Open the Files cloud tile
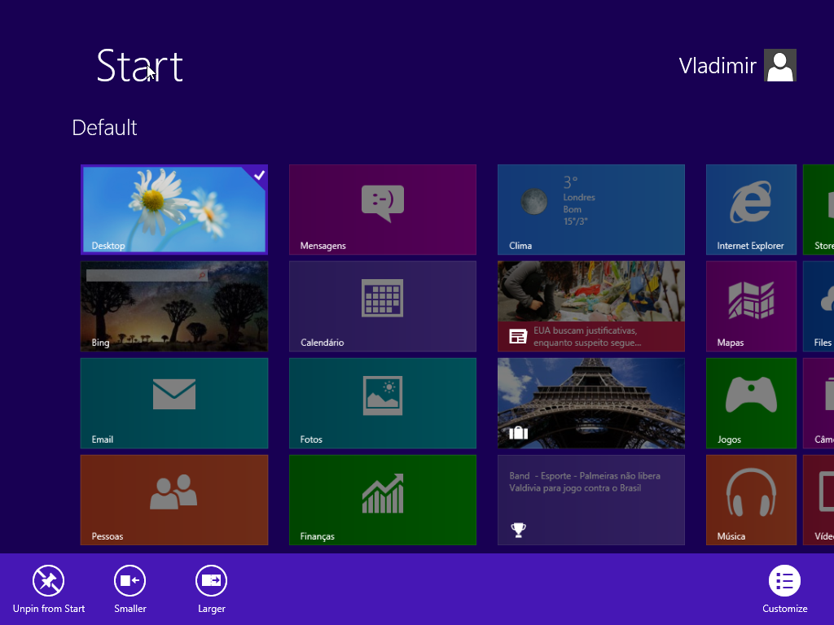 click(819, 306)
